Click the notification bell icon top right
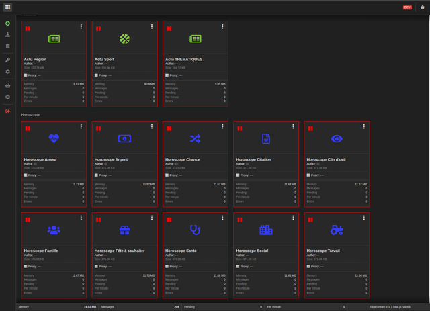The image size is (430, 311). [x=423, y=7]
